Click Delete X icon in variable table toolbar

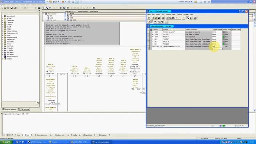coord(184,18)
